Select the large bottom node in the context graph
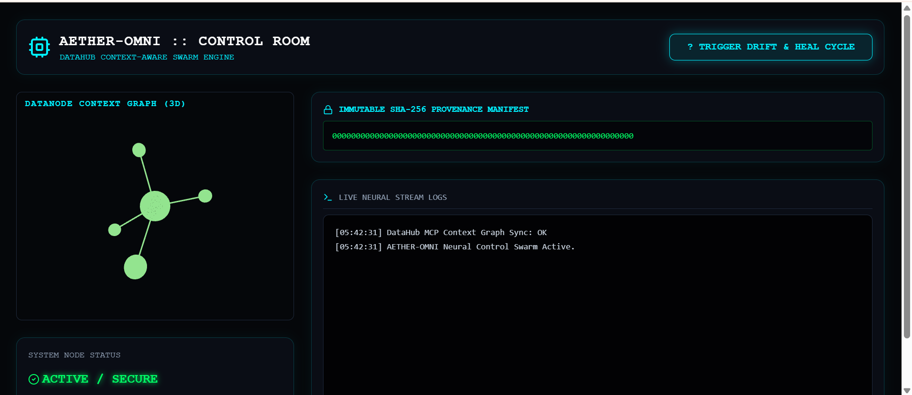This screenshot has height=395, width=912. (x=136, y=267)
